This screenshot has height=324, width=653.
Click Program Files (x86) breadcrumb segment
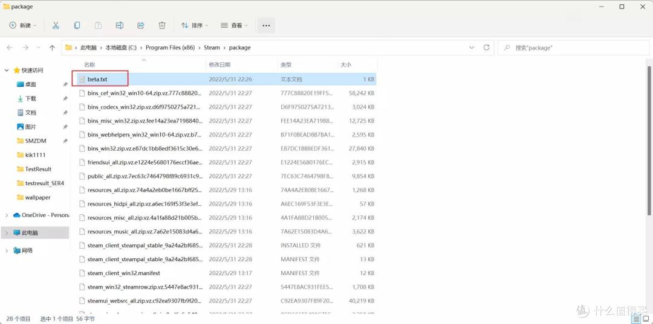pyautogui.click(x=171, y=48)
